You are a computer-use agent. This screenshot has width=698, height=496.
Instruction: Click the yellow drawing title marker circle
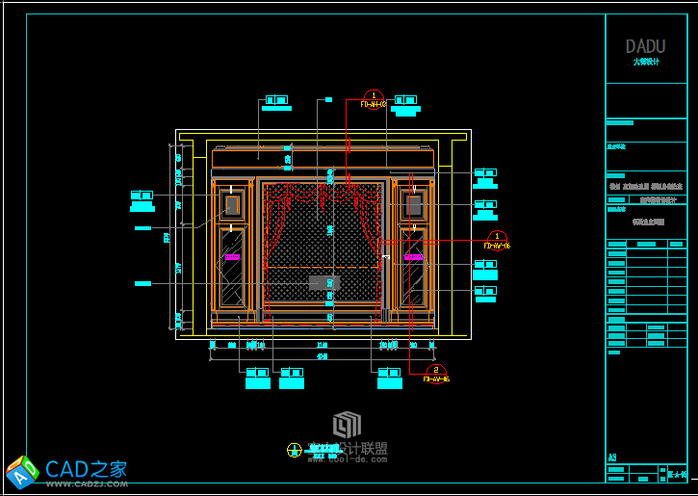295,450
